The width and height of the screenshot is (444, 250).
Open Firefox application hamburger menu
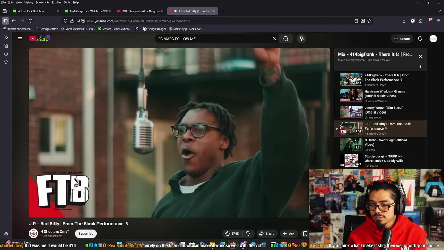pyautogui.click(x=439, y=21)
